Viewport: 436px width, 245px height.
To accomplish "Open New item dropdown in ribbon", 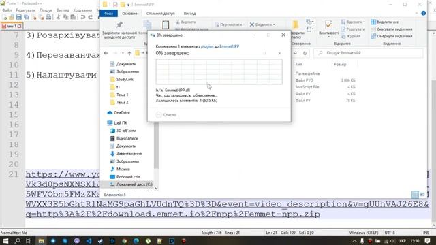I will pyautogui.click(x=310, y=22).
